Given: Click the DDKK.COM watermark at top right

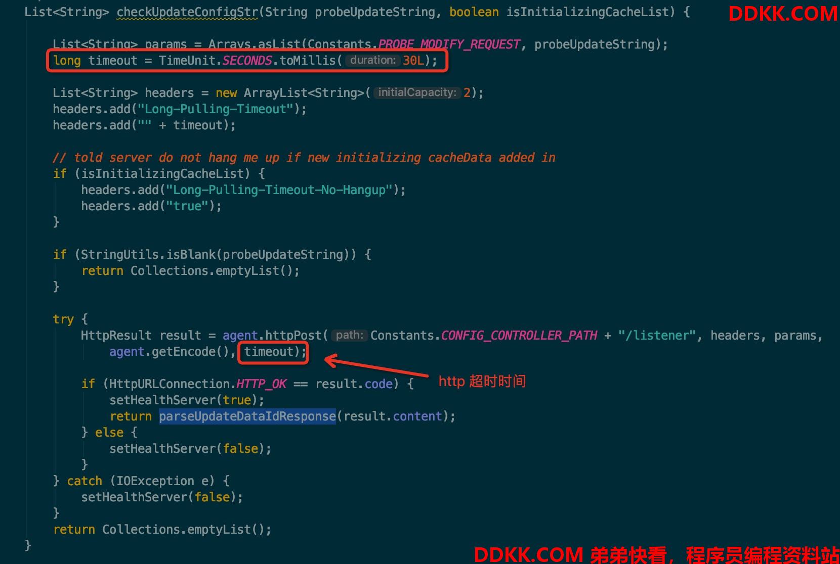Looking at the screenshot, I should coord(783,14).
